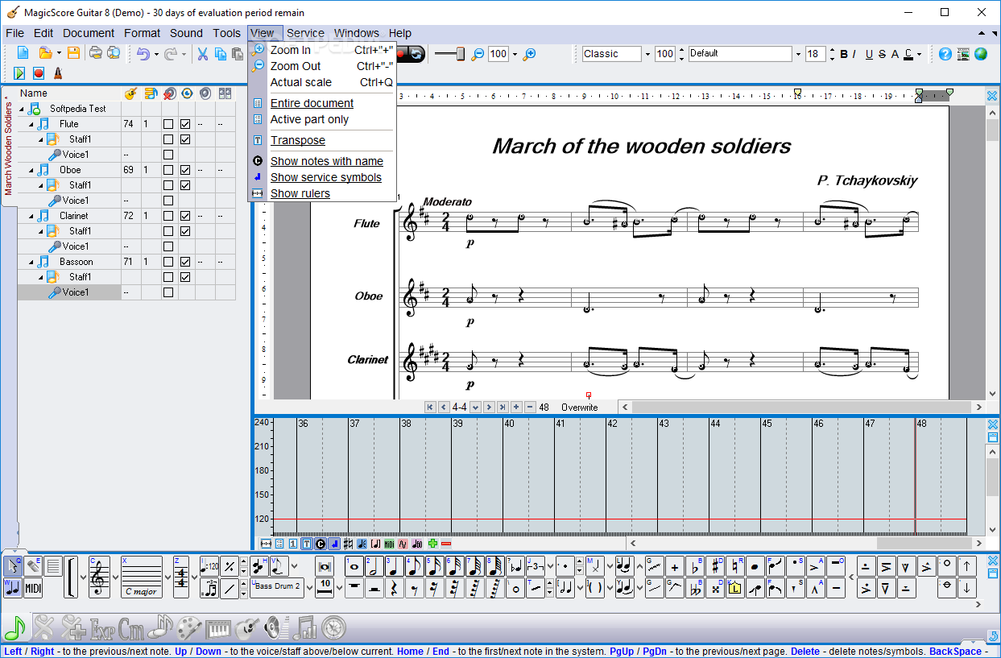Click the zoom-in magnifier next to 100
This screenshot has width=1001, height=658.
pos(529,54)
